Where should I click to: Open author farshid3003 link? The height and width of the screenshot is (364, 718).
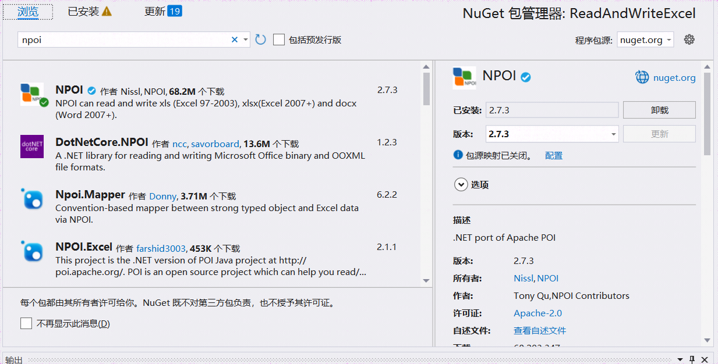coord(161,248)
